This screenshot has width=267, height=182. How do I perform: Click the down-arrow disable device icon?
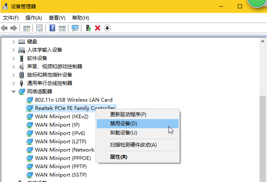107,28
